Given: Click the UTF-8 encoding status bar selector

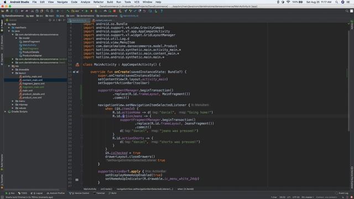Looking at the screenshot, I should tap(296, 197).
